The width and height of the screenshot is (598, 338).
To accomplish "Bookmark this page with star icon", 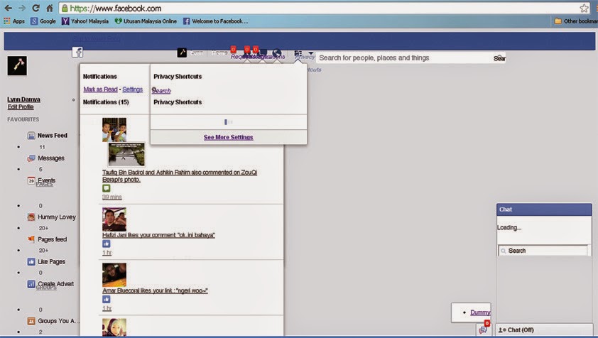I will [x=584, y=8].
